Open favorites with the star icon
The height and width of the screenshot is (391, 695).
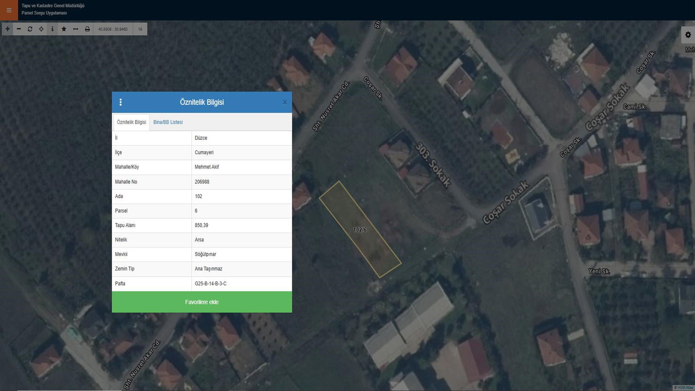coord(64,29)
